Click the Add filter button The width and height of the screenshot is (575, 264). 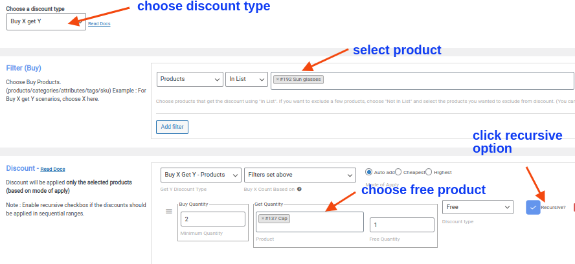(172, 127)
